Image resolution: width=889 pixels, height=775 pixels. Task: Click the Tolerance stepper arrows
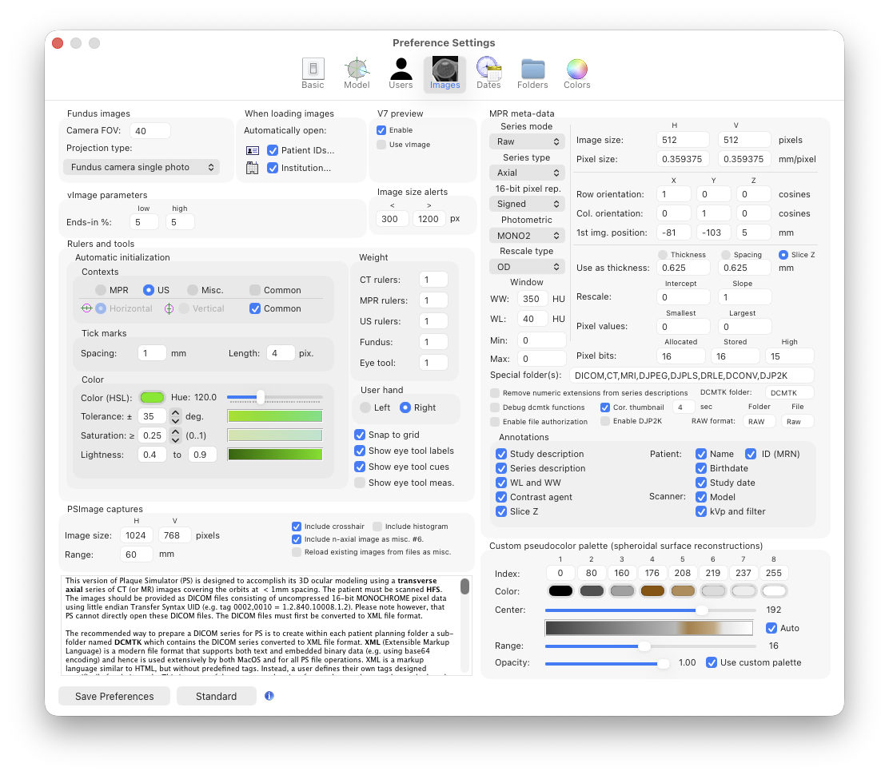175,416
